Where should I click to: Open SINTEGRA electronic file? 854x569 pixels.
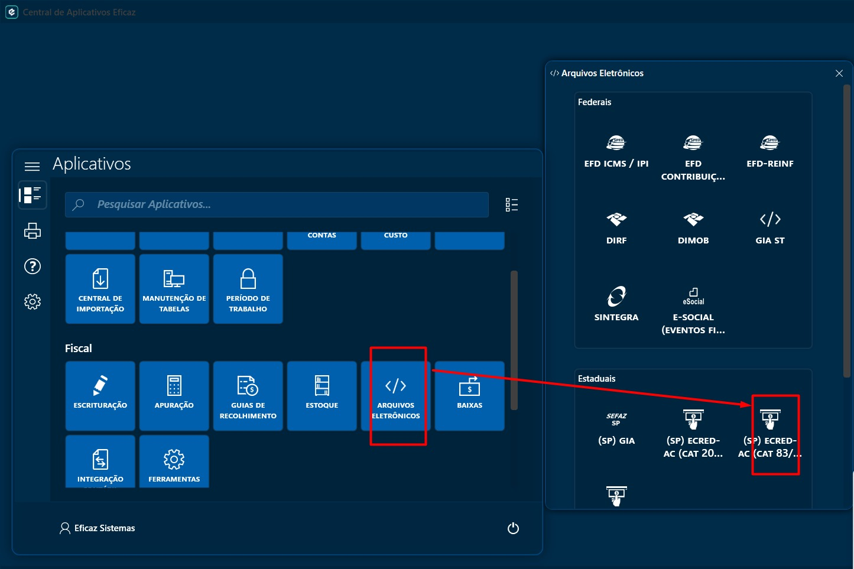[616, 304]
